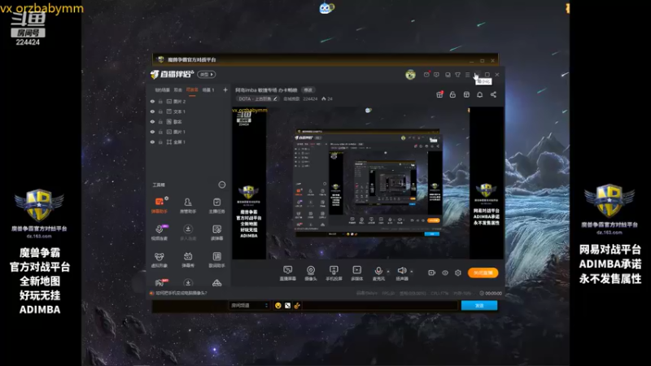Open the pill dropdown next to the app logo

click(x=207, y=75)
